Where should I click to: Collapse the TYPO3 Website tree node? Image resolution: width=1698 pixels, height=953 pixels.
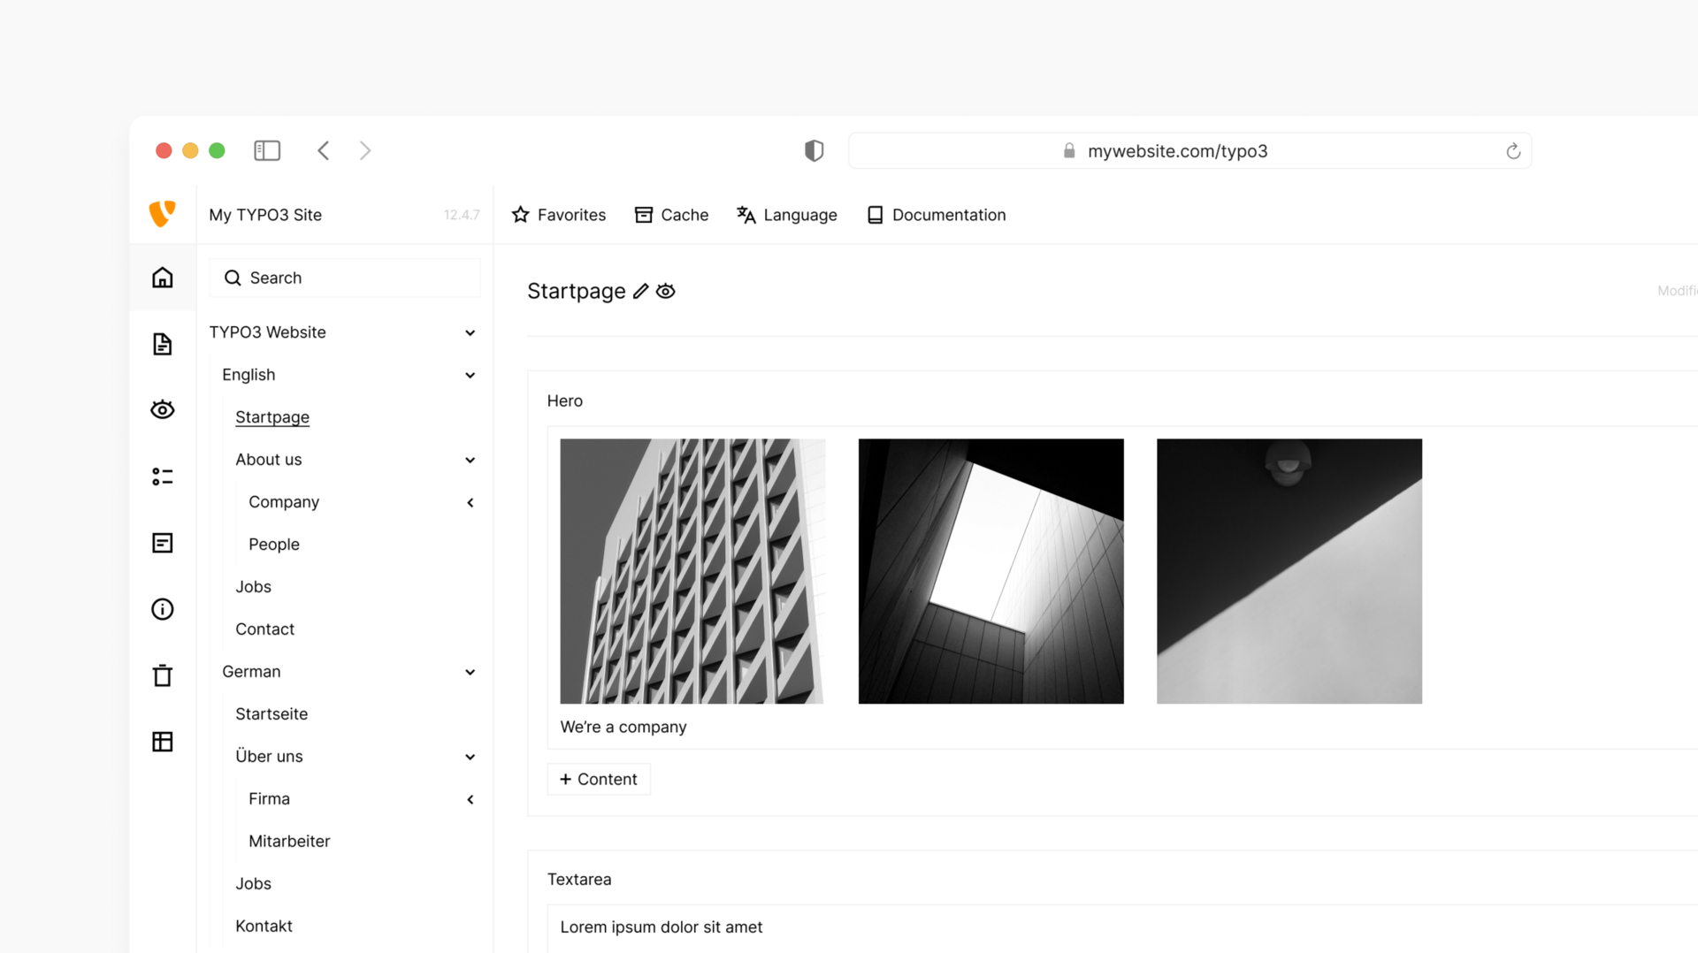click(x=470, y=332)
